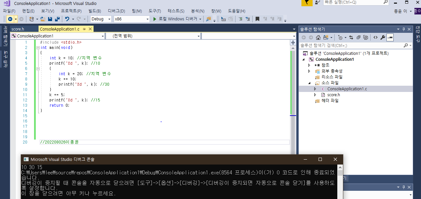The width and height of the screenshot is (421, 199).
Task: Click the Show All Files icon
Action: (x=366, y=37)
